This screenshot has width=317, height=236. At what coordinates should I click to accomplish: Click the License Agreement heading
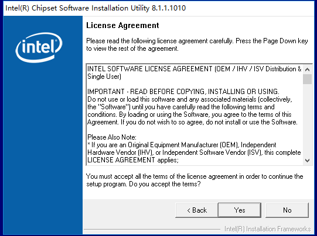point(122,25)
